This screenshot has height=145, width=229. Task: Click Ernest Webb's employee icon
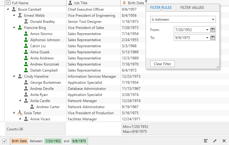[x=20, y=15]
